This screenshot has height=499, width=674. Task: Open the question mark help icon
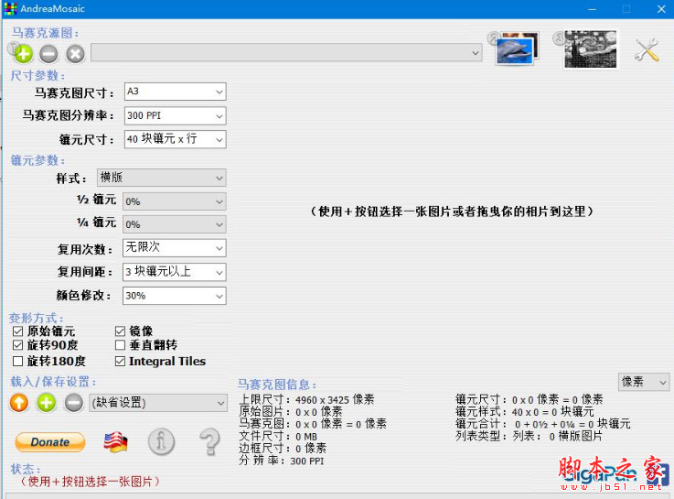click(209, 442)
